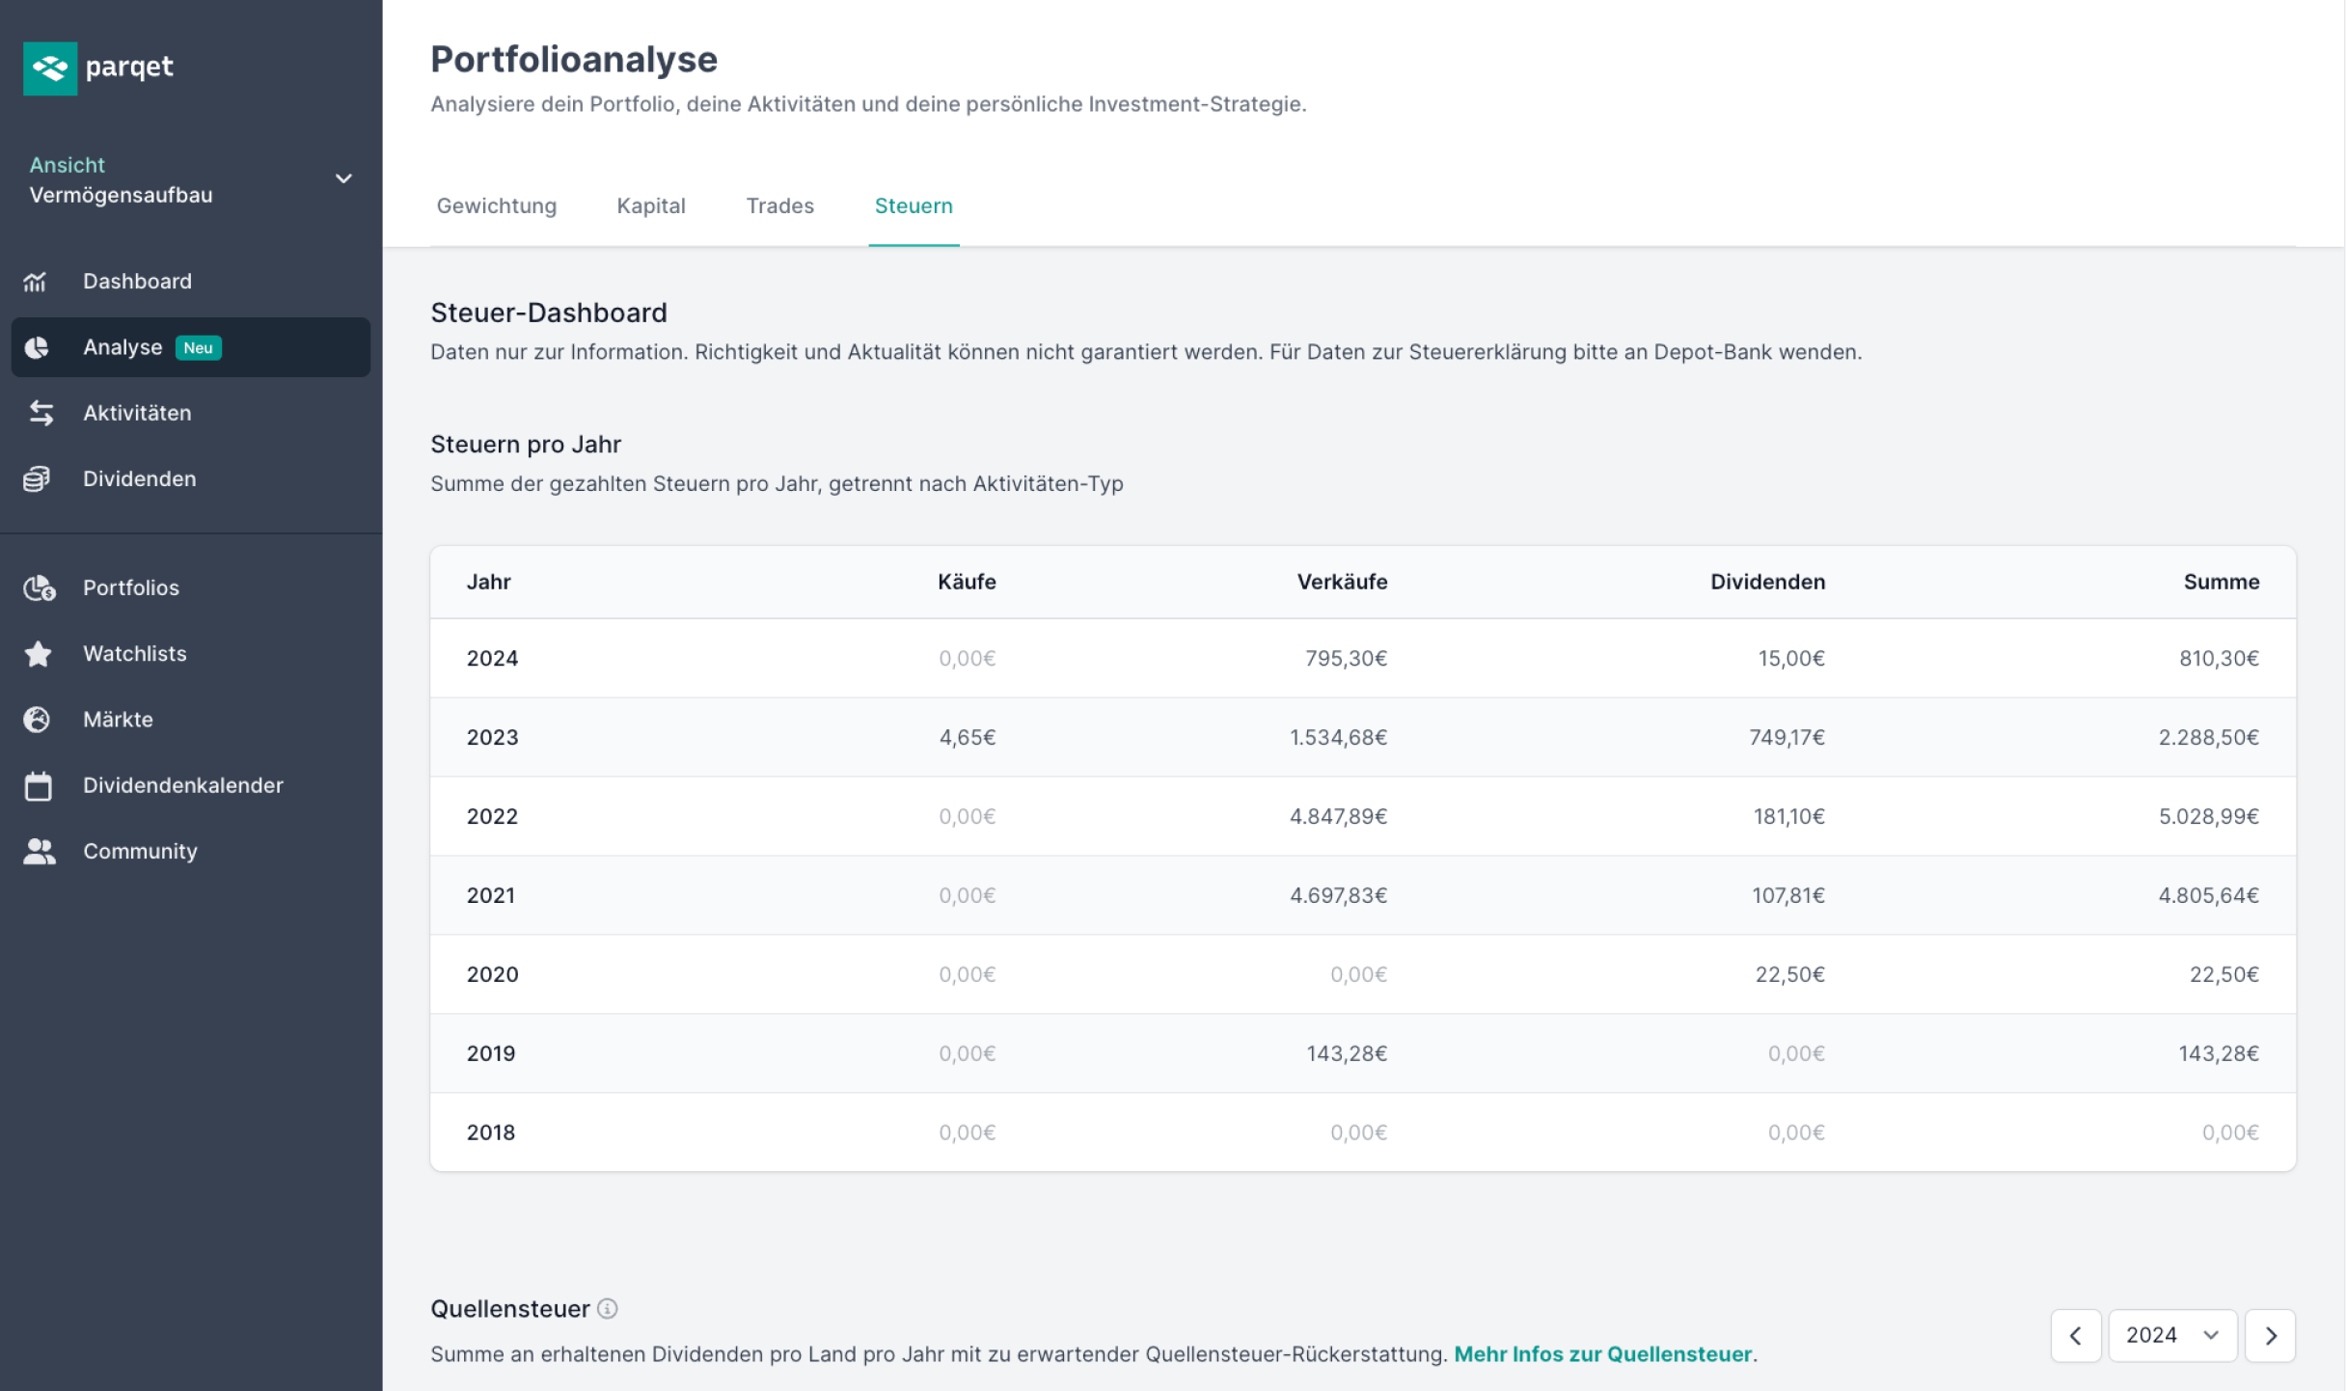Click the parqet logo icon
The height and width of the screenshot is (1391, 2346).
(x=50, y=68)
